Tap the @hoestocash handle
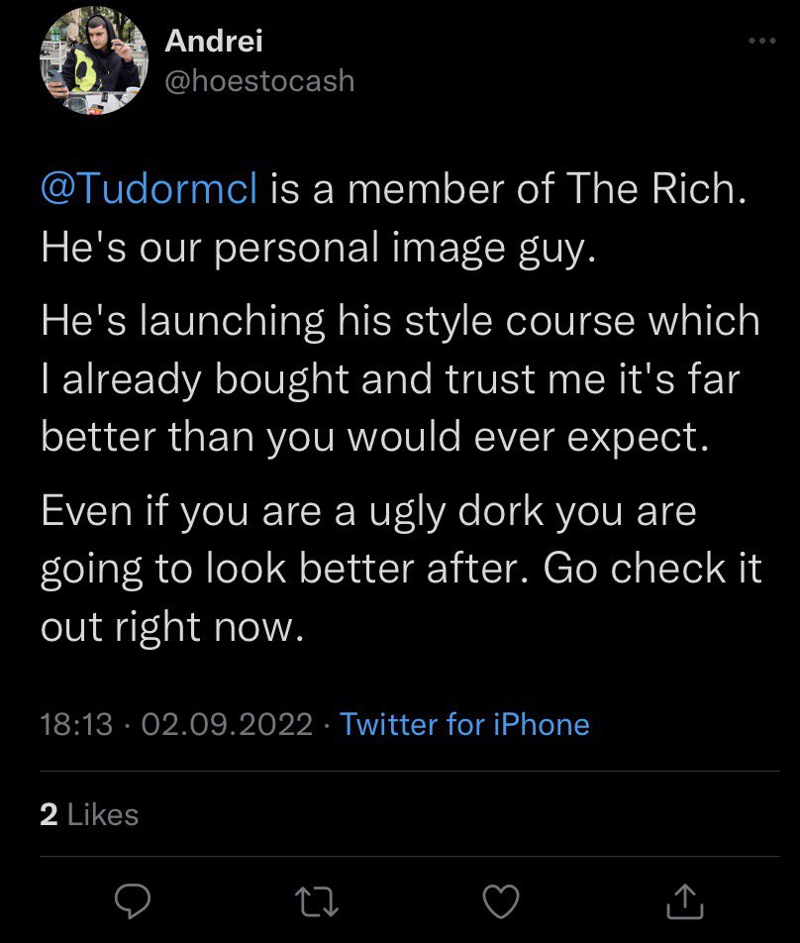800x943 pixels. pyautogui.click(x=258, y=80)
